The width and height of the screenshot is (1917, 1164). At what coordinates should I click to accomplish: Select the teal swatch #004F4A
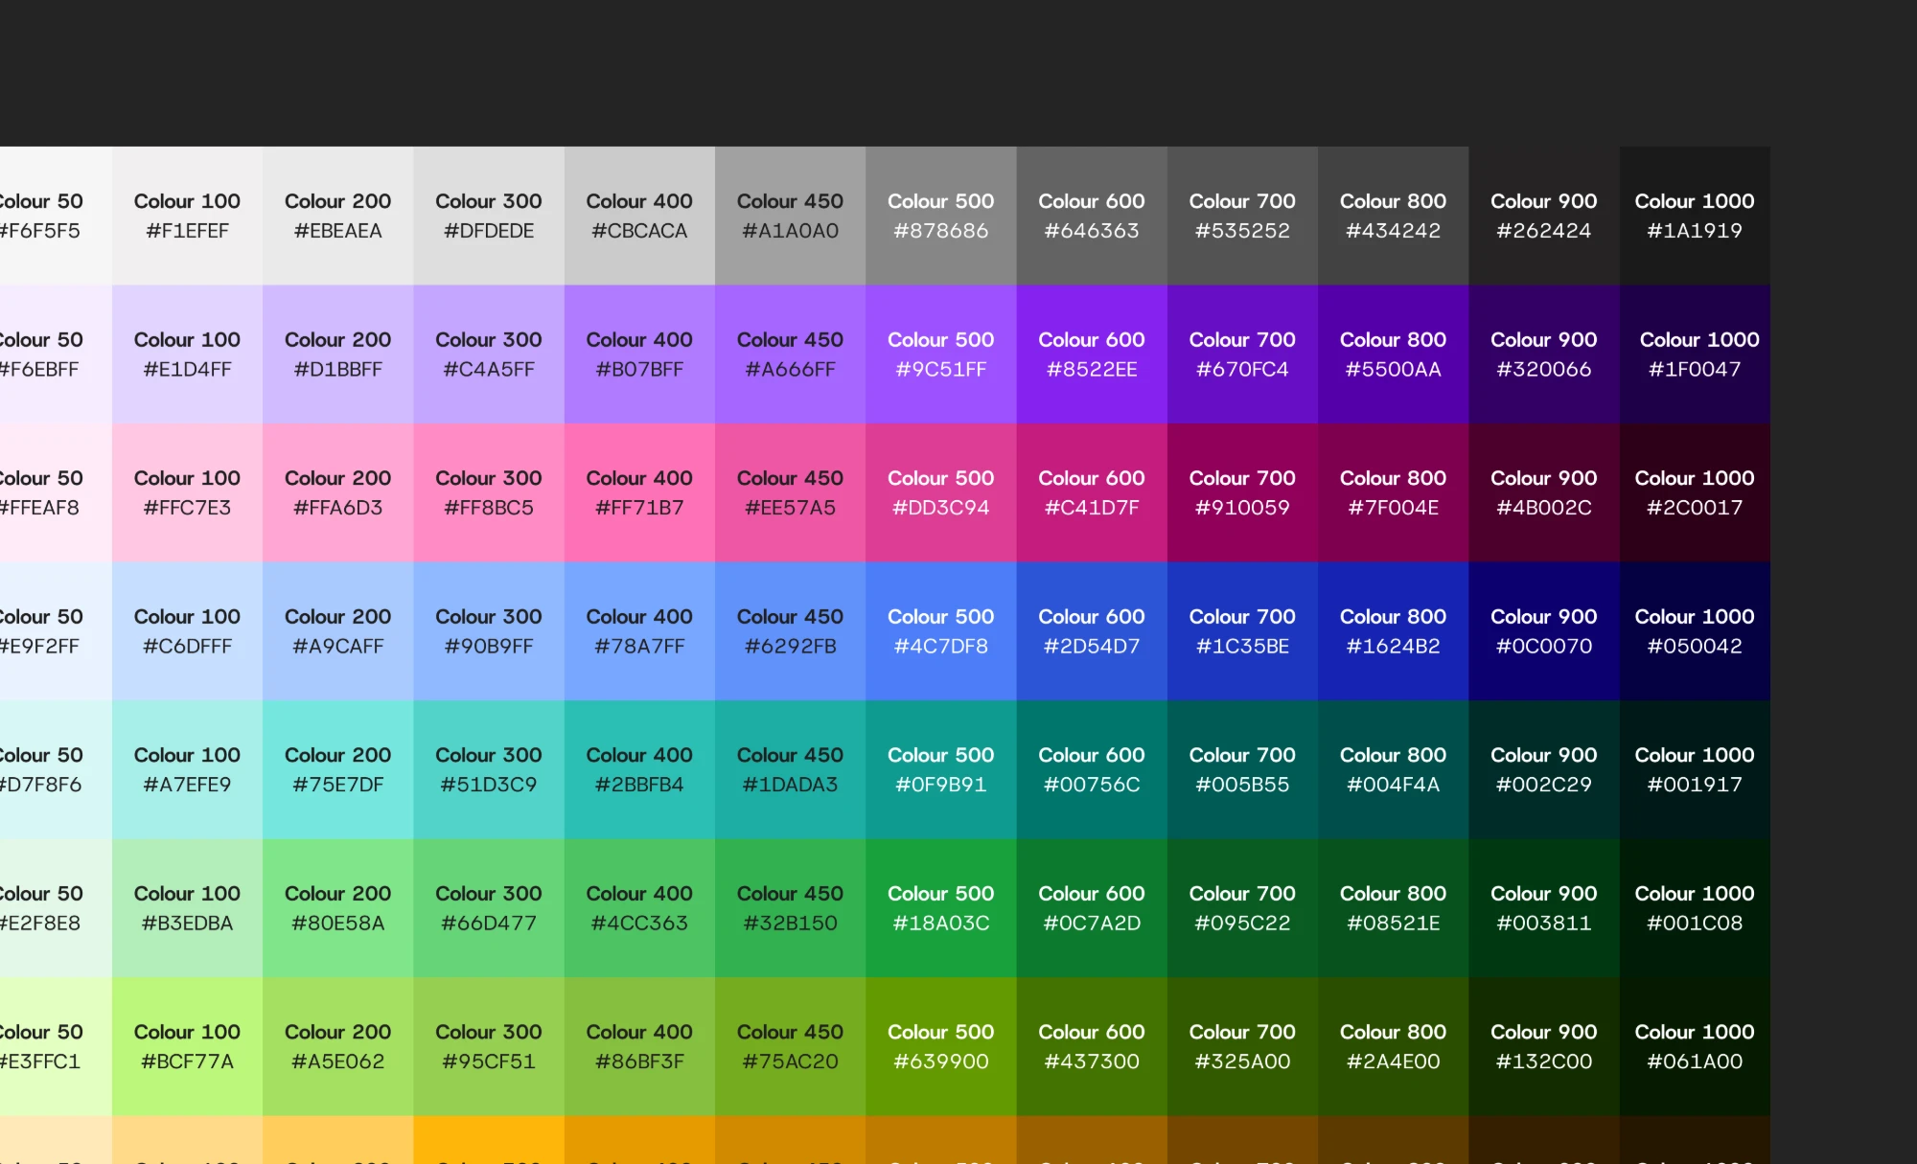pos(1394,769)
